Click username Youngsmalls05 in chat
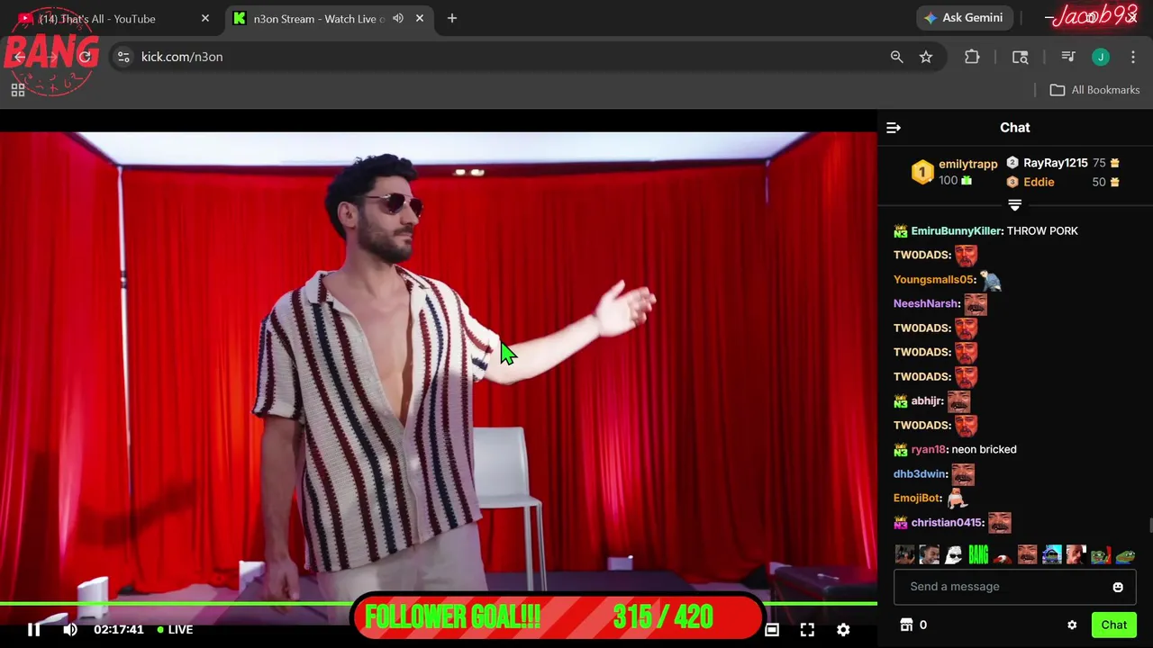The width and height of the screenshot is (1153, 648). 934,279
